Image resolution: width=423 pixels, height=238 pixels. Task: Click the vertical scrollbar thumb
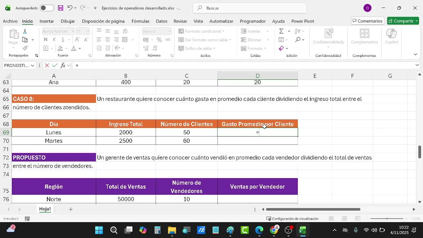[420, 152]
